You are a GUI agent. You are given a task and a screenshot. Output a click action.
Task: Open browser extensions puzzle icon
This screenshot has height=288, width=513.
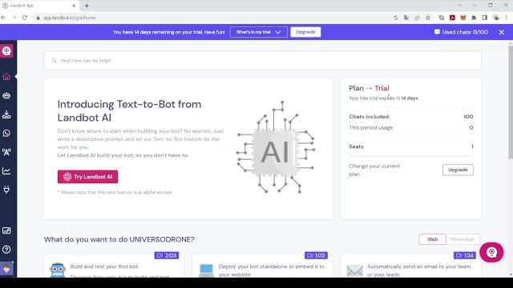tap(474, 18)
